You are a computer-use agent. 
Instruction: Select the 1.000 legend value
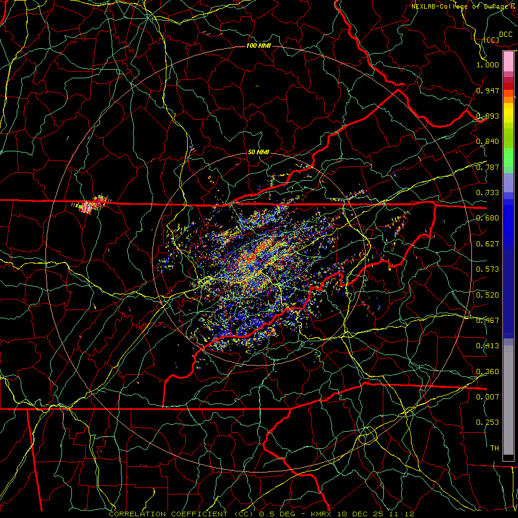(x=487, y=64)
